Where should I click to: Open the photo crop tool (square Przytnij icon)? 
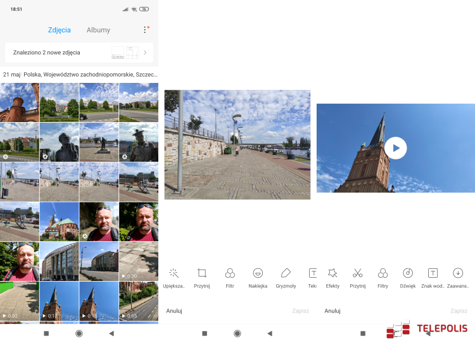tap(202, 277)
